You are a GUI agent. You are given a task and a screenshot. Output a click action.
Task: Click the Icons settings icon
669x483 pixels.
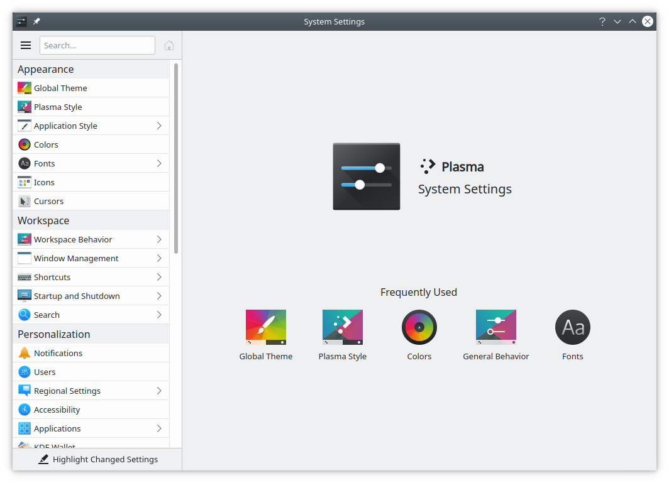25,182
